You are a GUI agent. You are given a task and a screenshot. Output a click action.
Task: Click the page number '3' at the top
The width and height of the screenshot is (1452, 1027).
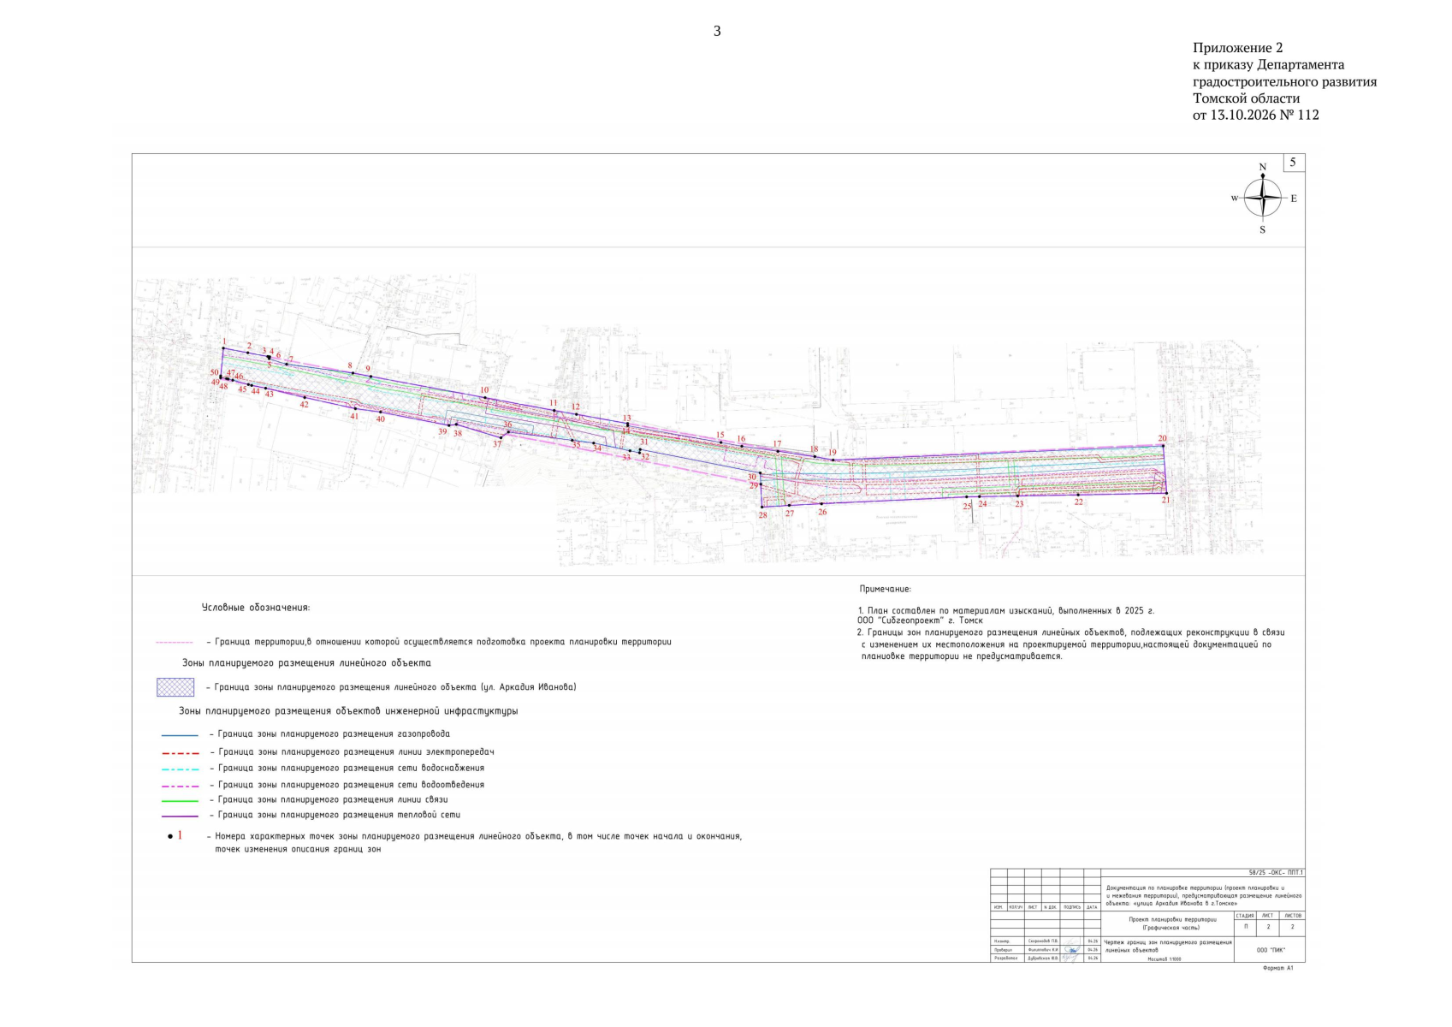(717, 31)
